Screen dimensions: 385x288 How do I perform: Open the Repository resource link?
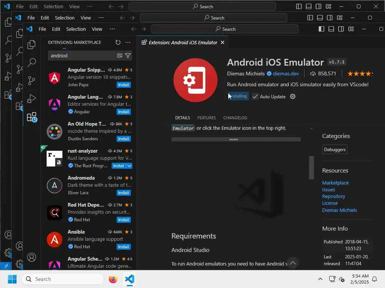click(333, 196)
